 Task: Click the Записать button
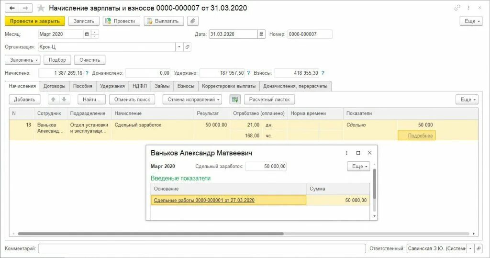click(x=84, y=21)
